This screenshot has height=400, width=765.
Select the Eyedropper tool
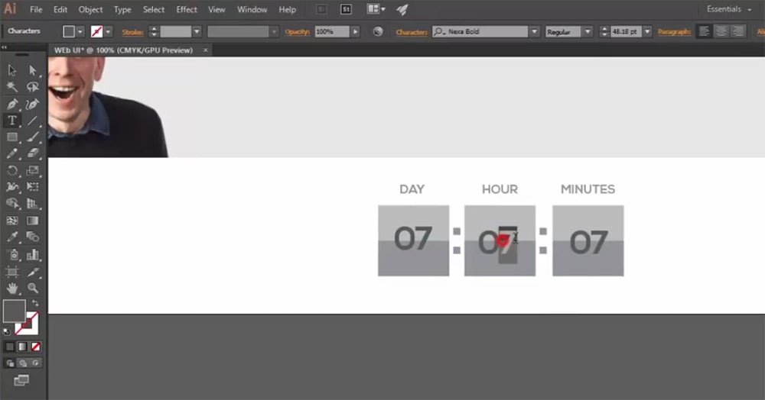[x=12, y=237]
